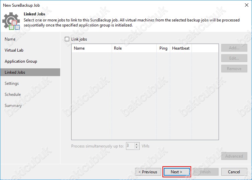Decrease simultaneous VMs with down arrow
This screenshot has height=180, width=252.
137,147
